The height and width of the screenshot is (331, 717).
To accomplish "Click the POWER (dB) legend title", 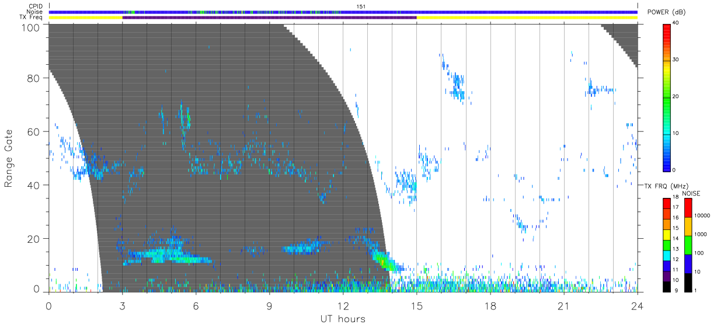I will tap(666, 12).
